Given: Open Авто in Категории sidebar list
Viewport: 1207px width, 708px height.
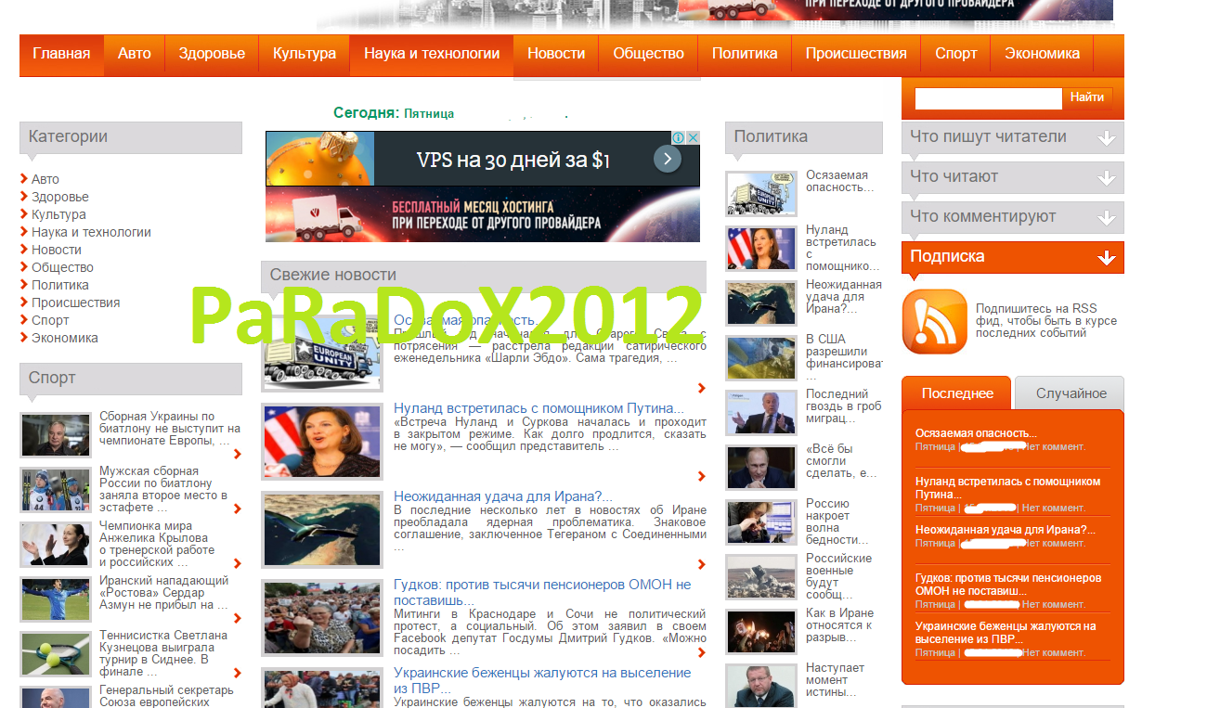Looking at the screenshot, I should [x=45, y=179].
